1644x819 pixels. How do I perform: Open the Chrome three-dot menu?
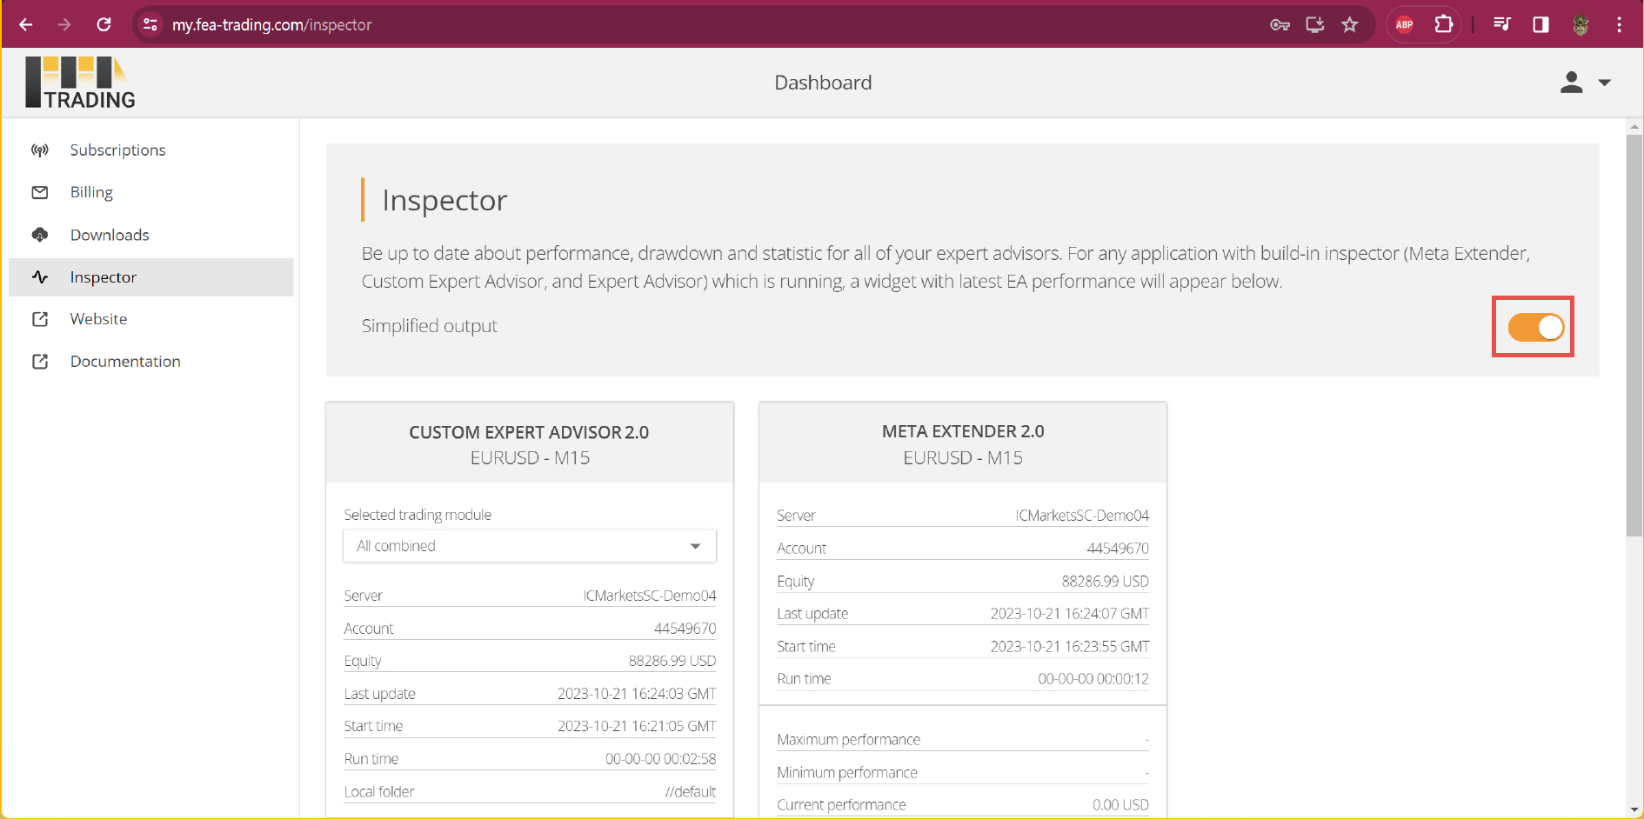[x=1619, y=24]
